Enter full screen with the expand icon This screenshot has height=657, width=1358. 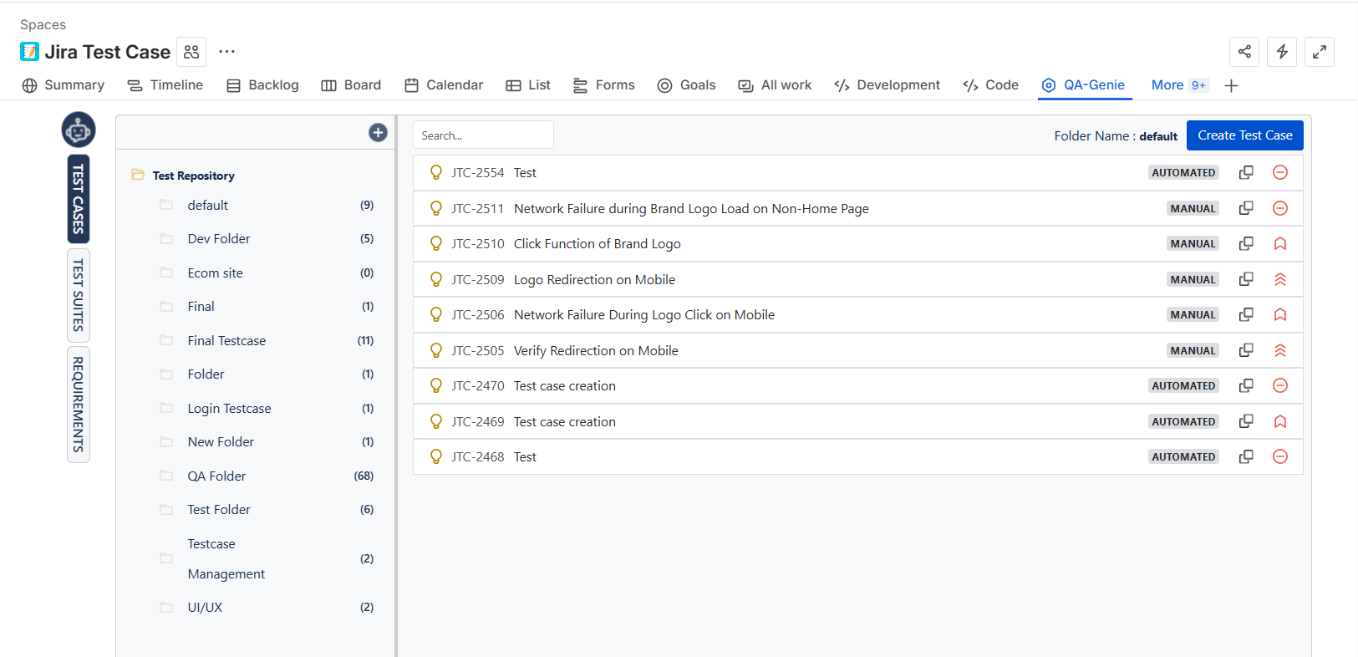pyautogui.click(x=1319, y=52)
